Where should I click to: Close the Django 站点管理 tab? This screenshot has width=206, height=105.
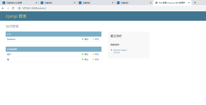point(189,3)
